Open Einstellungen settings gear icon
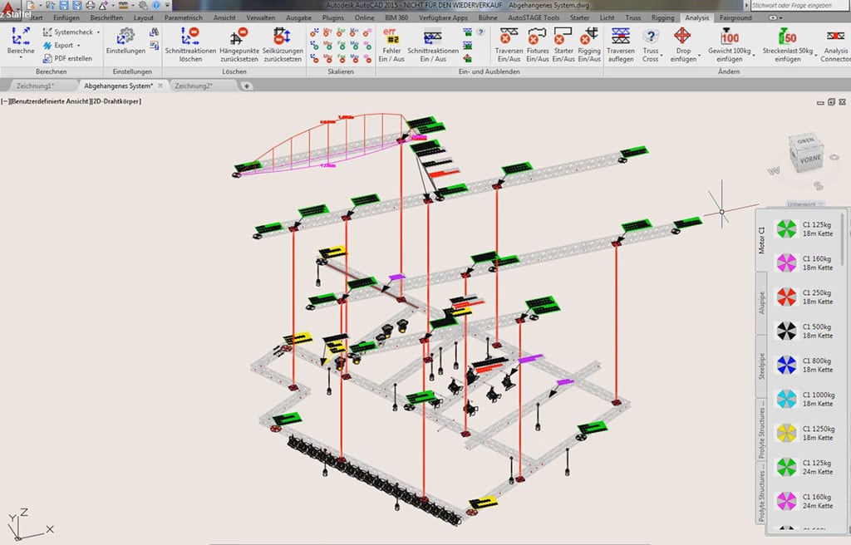851x545 pixels. [x=125, y=36]
